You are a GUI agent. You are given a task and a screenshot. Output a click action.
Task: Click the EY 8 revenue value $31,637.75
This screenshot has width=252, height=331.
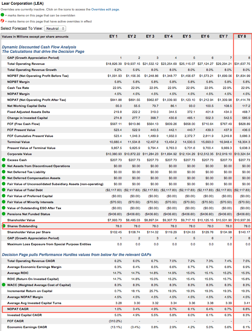(242, 64)
